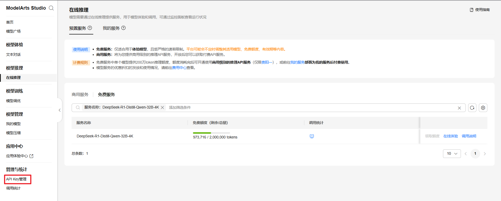Click the help icon beside 预置服务
This screenshot has height=201, width=501.
tap(90, 28)
